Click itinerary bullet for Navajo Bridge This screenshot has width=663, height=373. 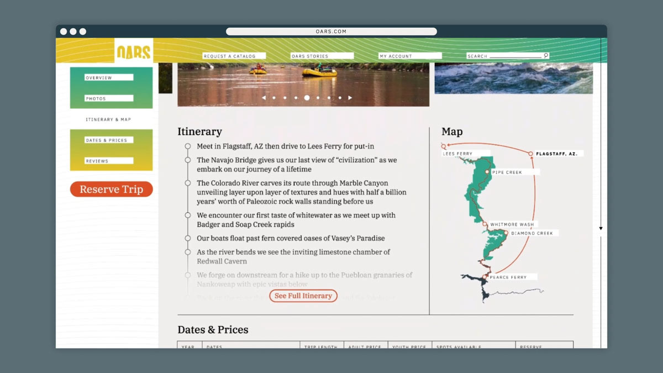click(188, 160)
